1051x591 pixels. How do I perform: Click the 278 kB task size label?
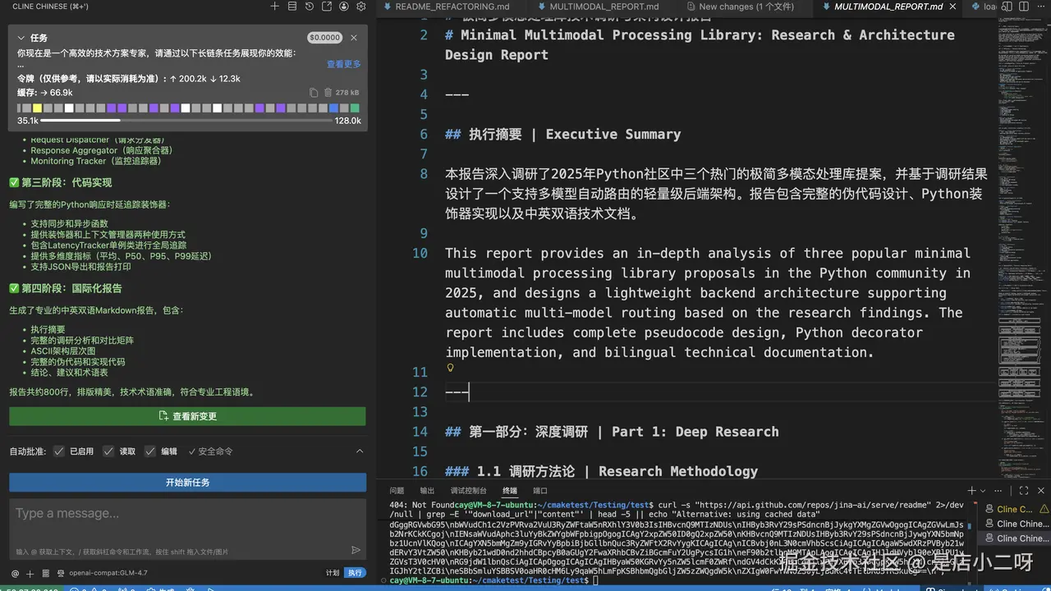pos(348,93)
